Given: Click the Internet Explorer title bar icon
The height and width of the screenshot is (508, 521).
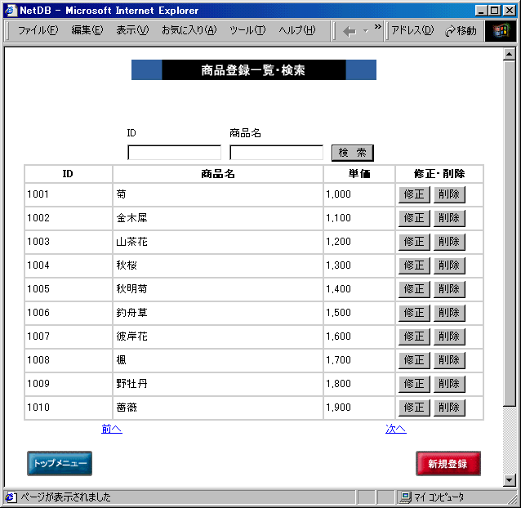Looking at the screenshot, I should 11,11.
